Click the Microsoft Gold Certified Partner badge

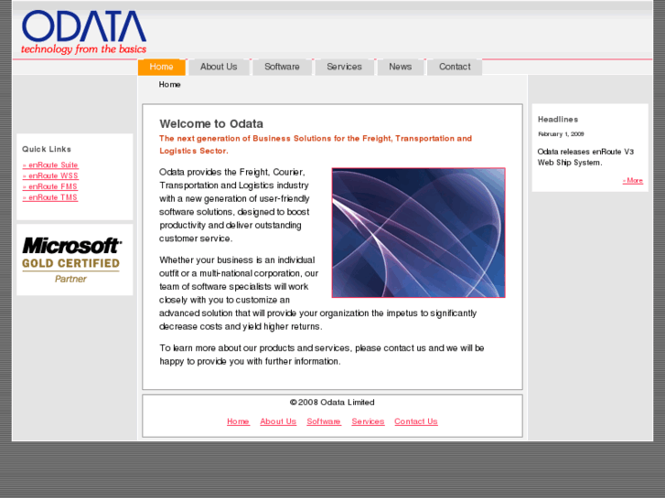(72, 260)
